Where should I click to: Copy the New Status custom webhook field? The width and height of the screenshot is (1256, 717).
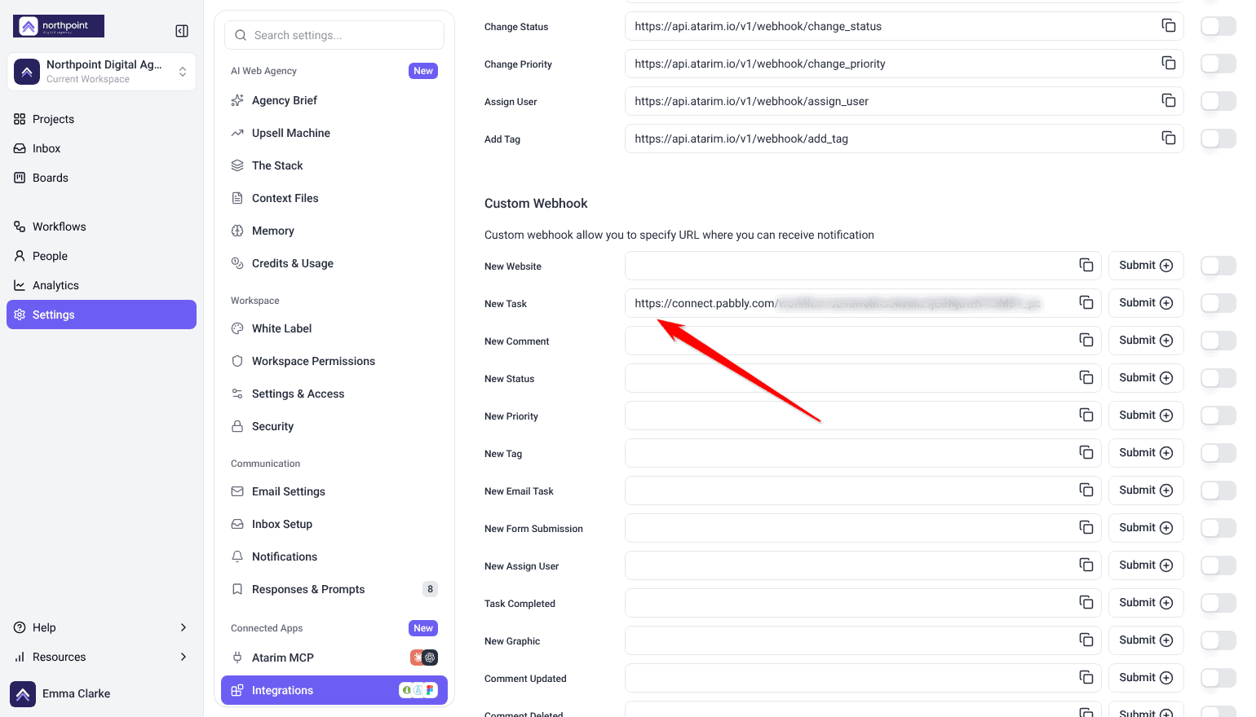point(1086,377)
